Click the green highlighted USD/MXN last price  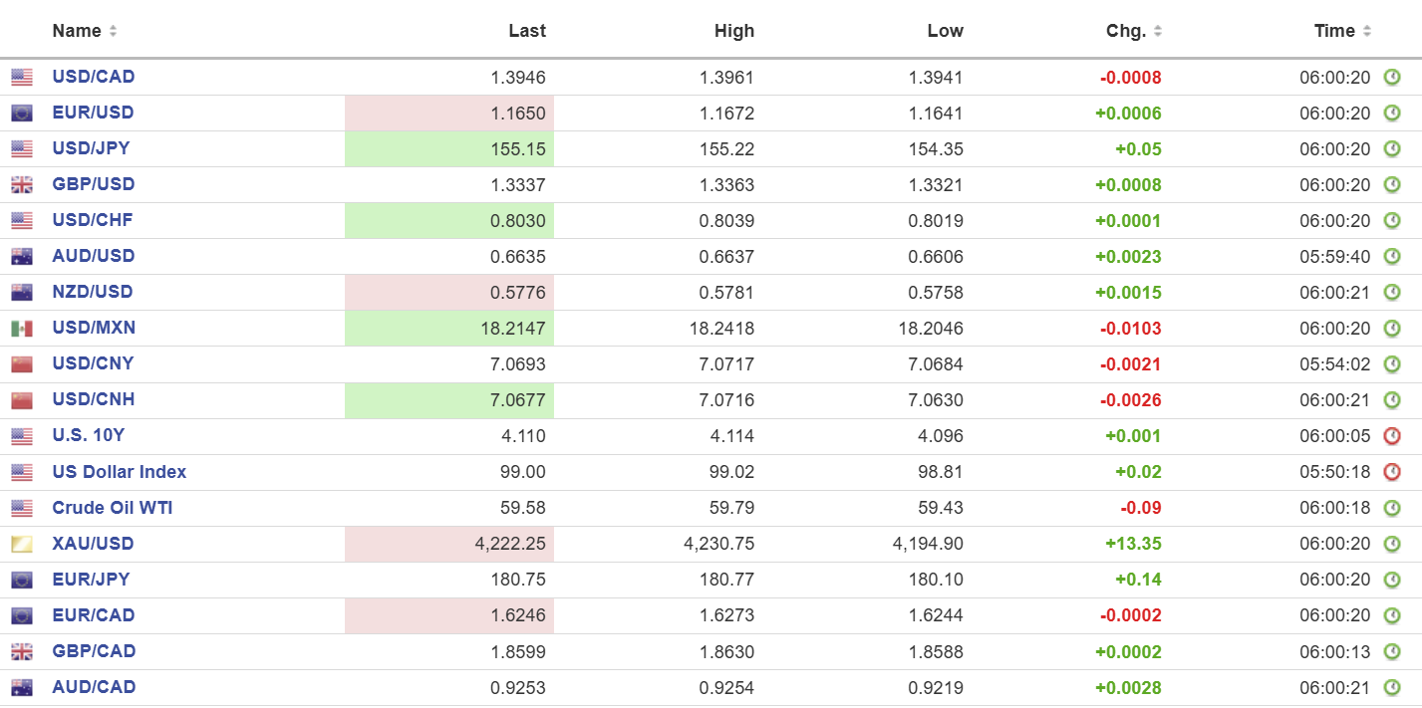point(517,329)
